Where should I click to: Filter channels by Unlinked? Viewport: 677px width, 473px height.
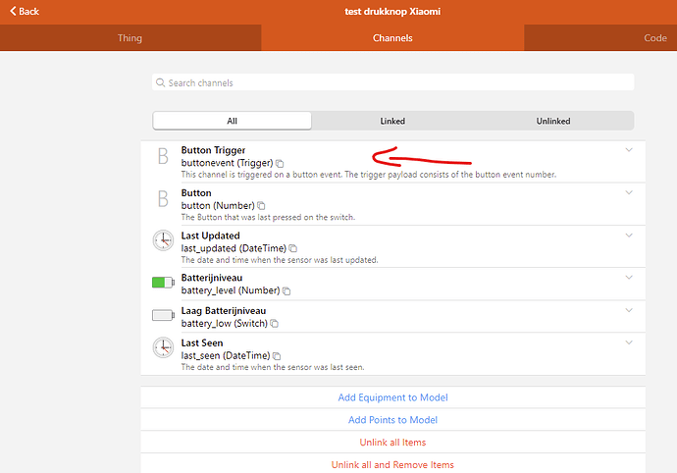552,121
